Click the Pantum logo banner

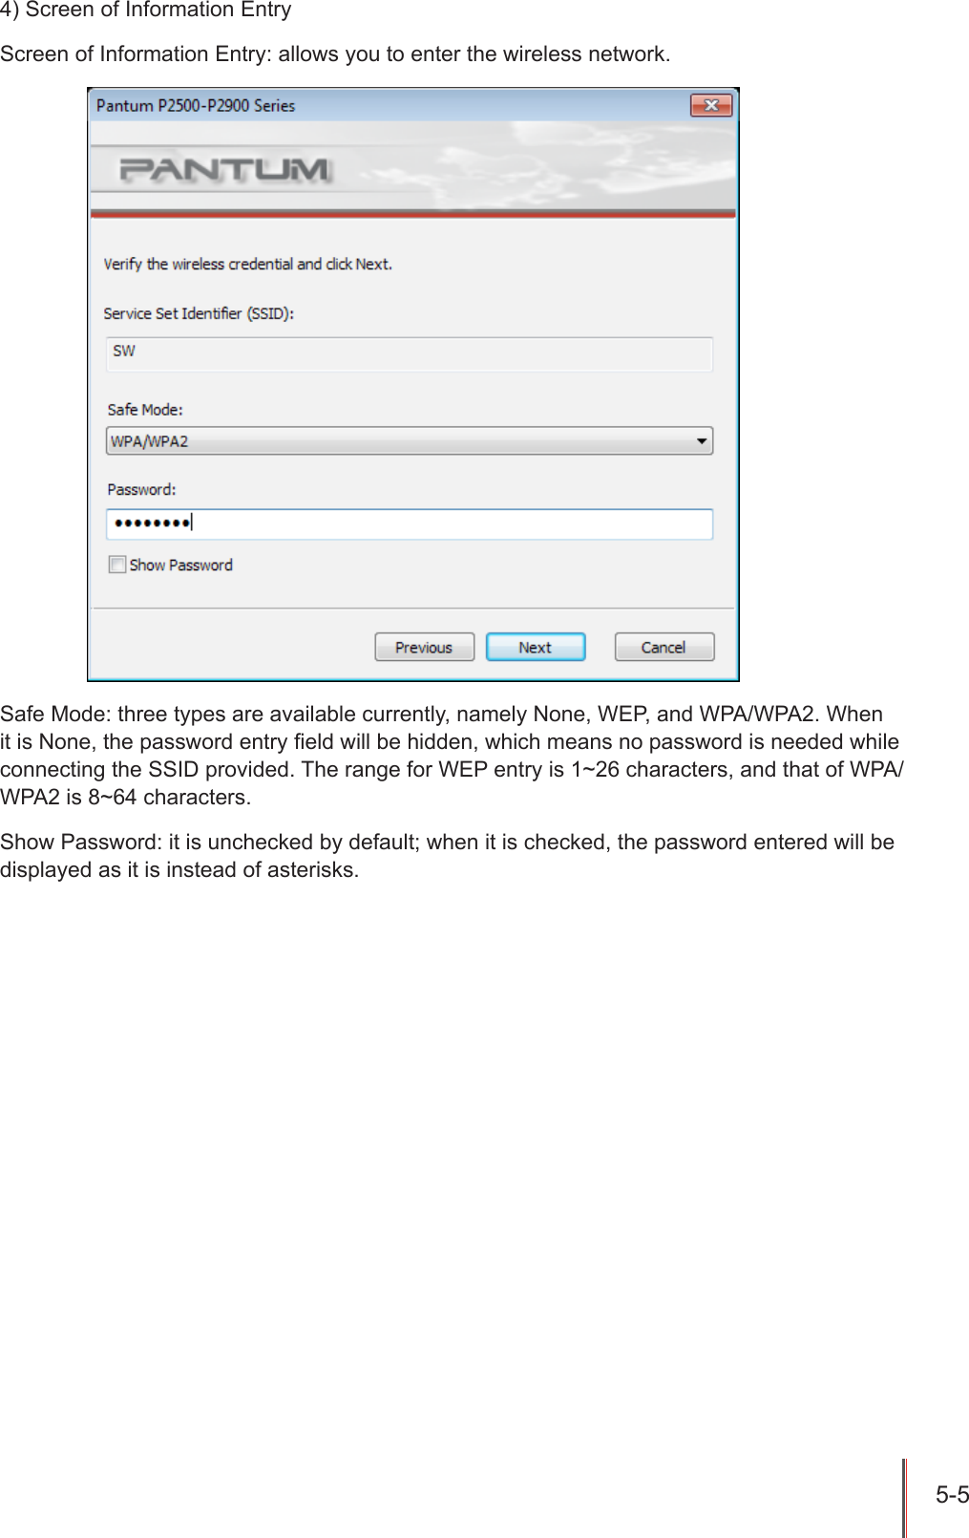pyautogui.click(x=225, y=170)
